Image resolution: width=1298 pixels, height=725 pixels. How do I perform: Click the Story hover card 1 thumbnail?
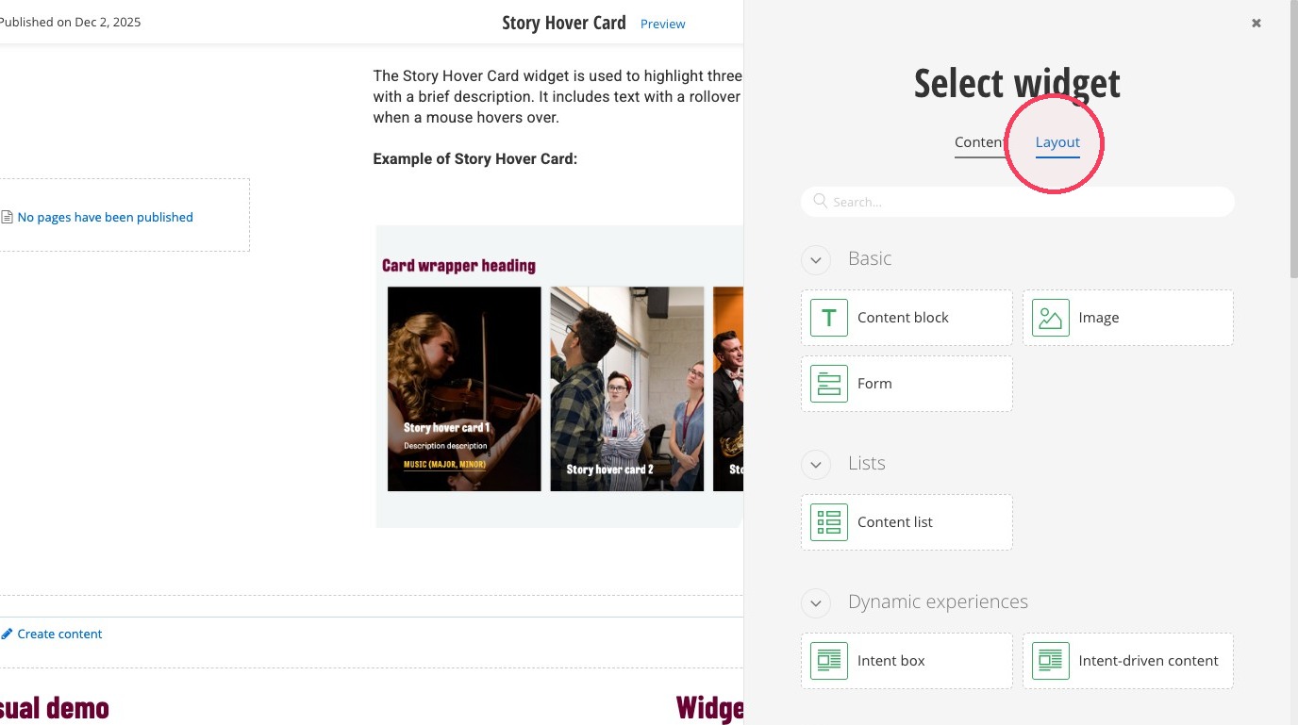pos(464,389)
